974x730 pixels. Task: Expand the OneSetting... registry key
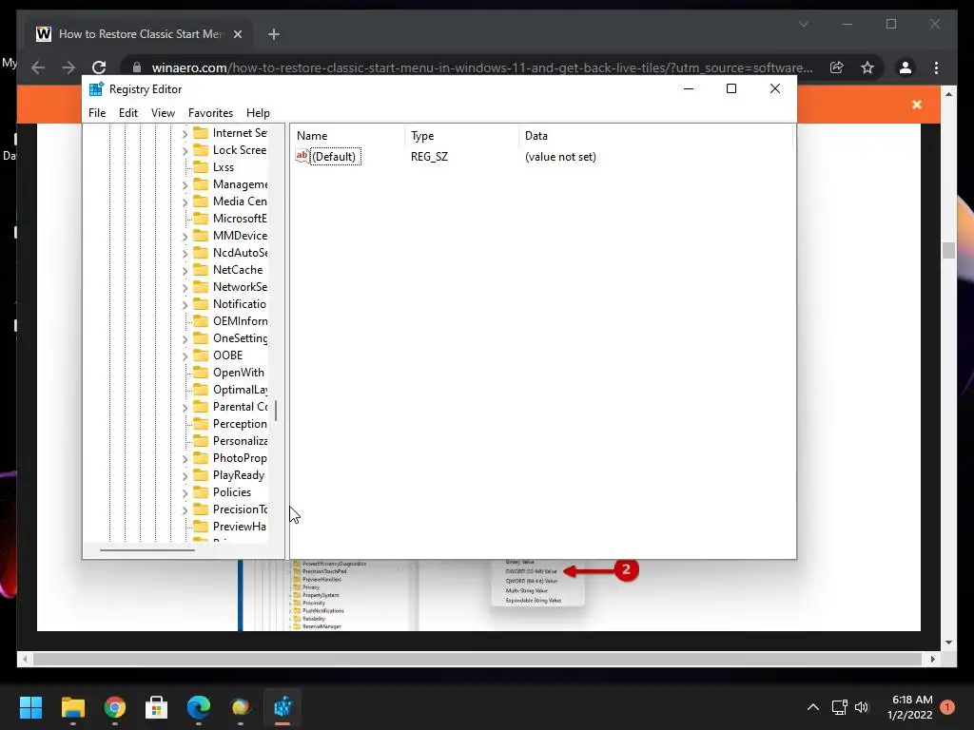185,339
